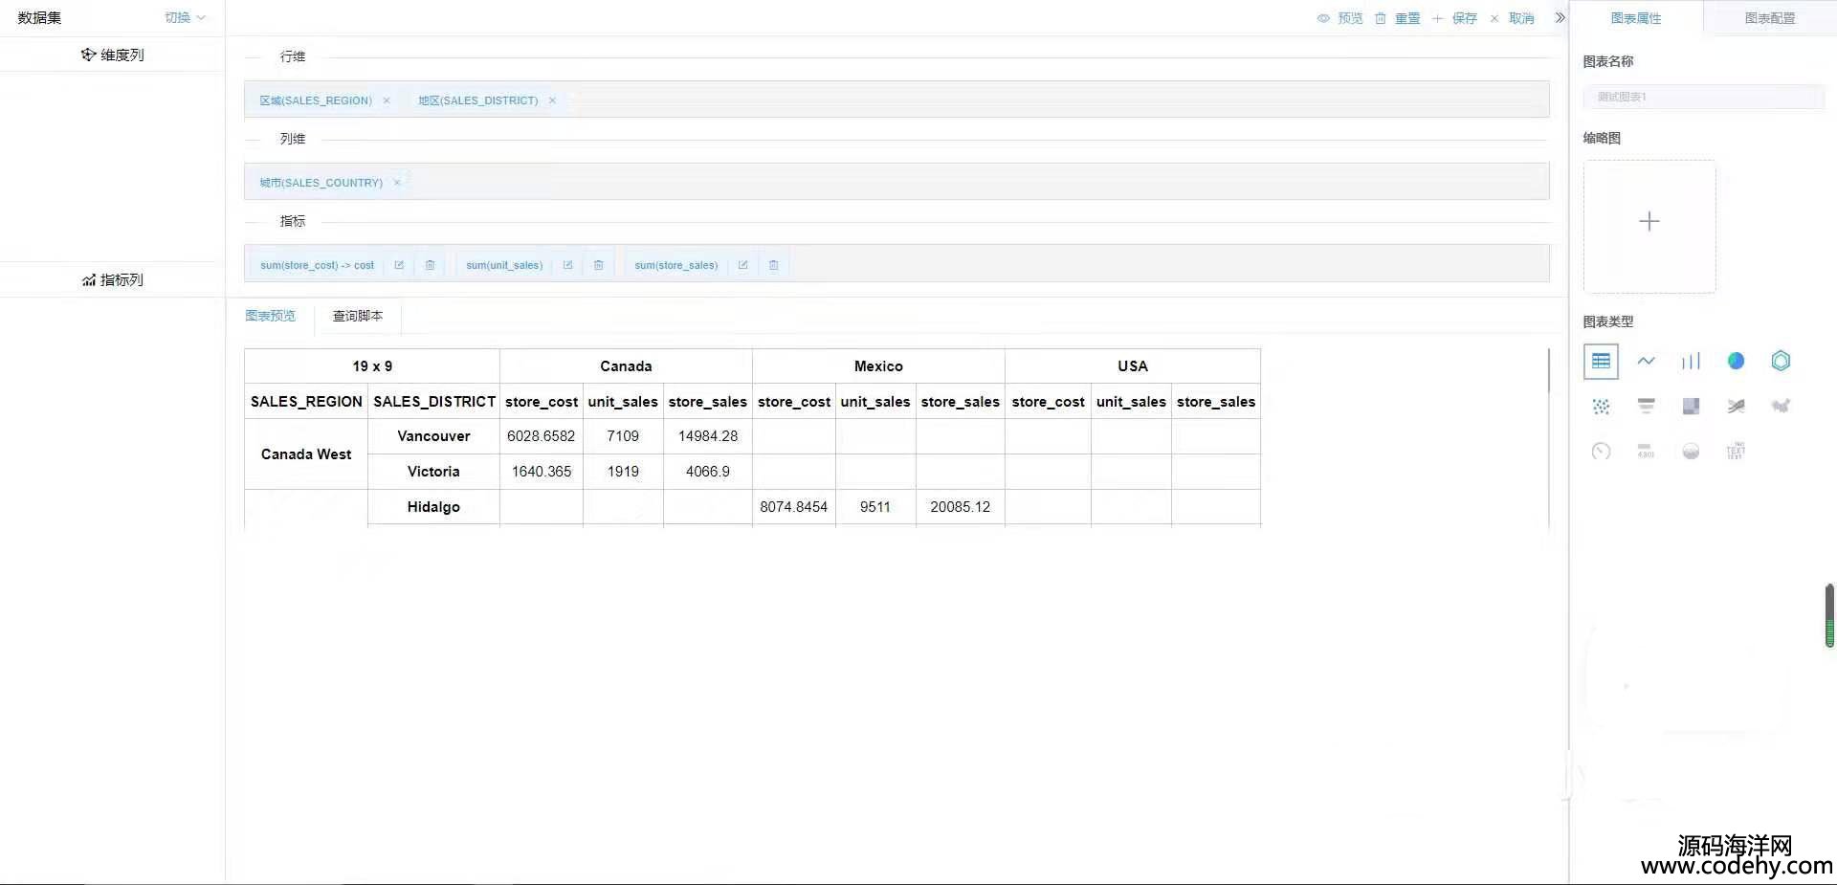Remove the 地区(SALES_DISTRICT) row dimension
The image size is (1837, 885).
pyautogui.click(x=552, y=100)
